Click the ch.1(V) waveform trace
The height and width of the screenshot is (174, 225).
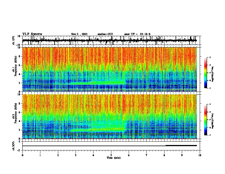click(x=109, y=40)
